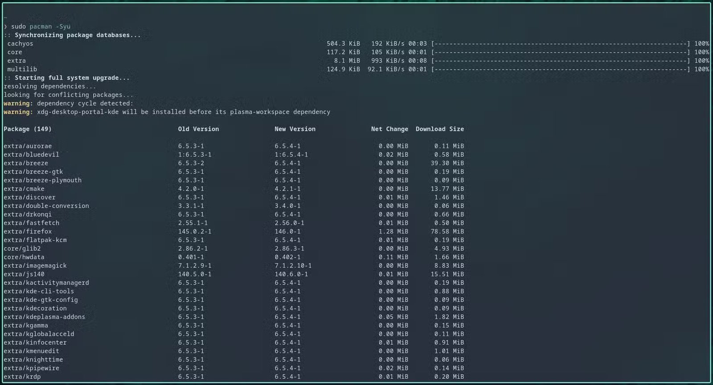Click the extra/kmenuedit package name
713x385 pixels.
[31, 351]
